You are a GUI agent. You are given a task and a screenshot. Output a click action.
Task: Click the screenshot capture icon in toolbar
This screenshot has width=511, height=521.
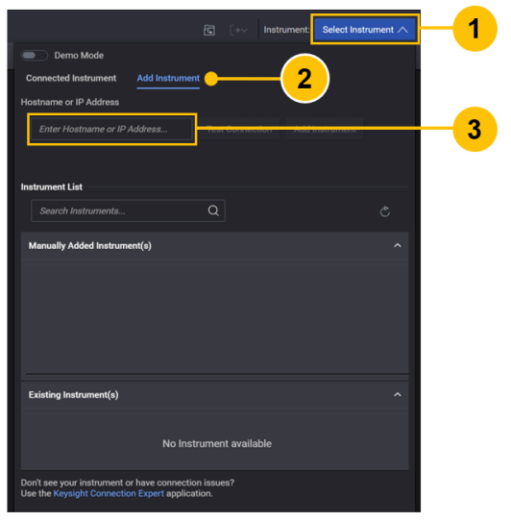pyautogui.click(x=209, y=30)
